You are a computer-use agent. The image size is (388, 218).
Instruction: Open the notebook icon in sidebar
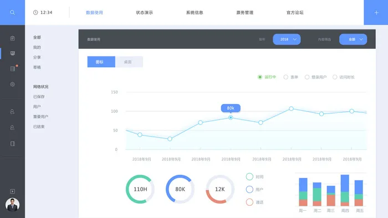pos(12,143)
